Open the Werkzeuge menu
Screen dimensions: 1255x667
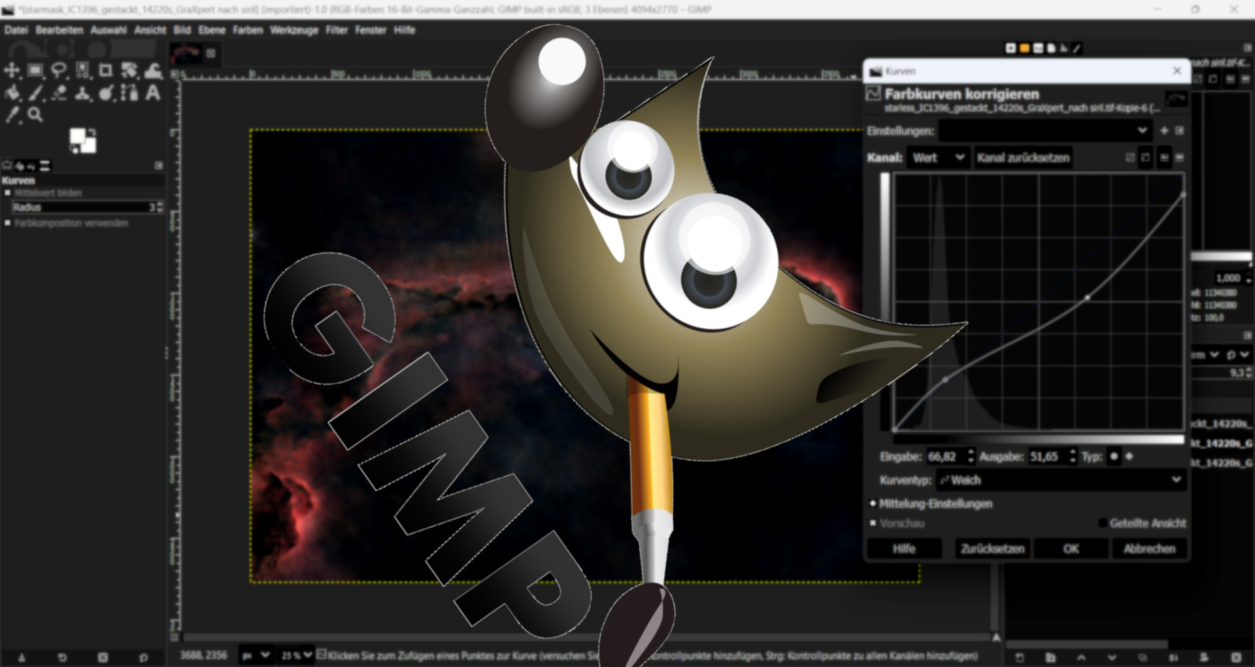[x=294, y=30]
